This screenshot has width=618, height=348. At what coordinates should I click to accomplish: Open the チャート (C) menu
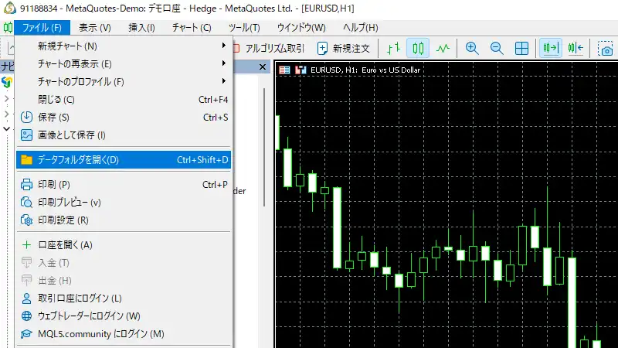point(192,28)
